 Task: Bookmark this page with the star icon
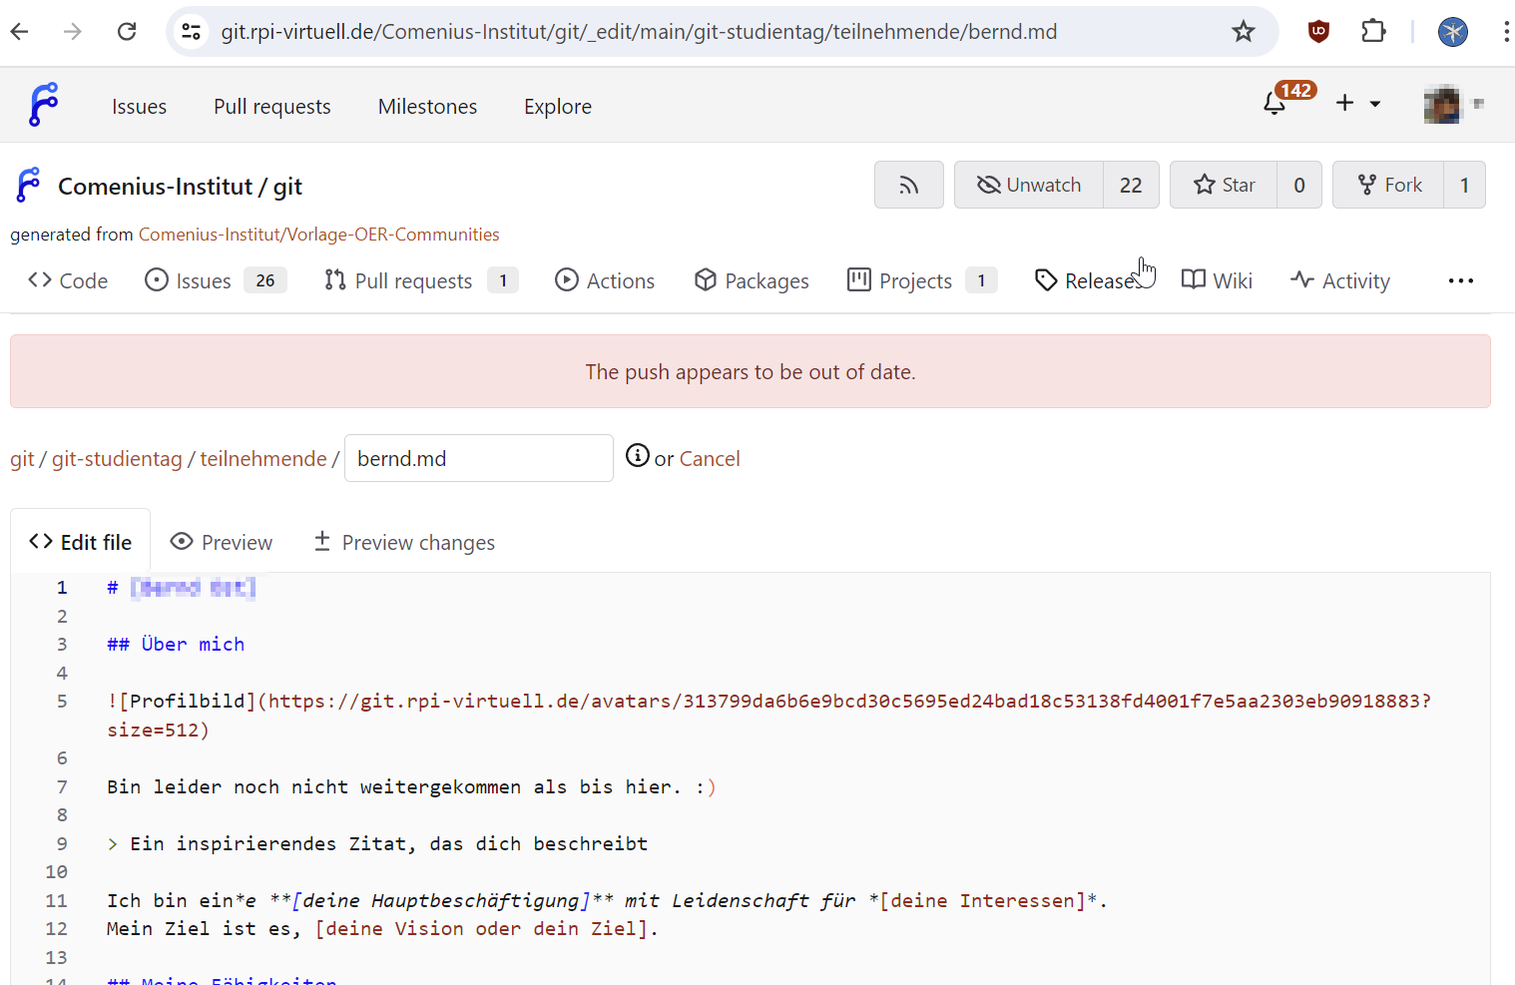click(1243, 32)
